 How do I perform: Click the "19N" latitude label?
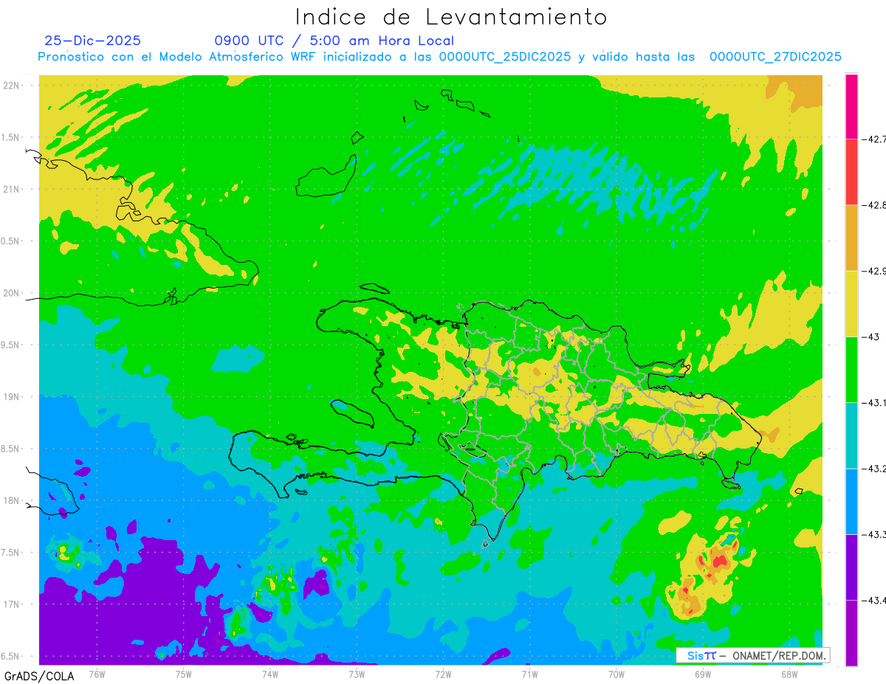[12, 397]
